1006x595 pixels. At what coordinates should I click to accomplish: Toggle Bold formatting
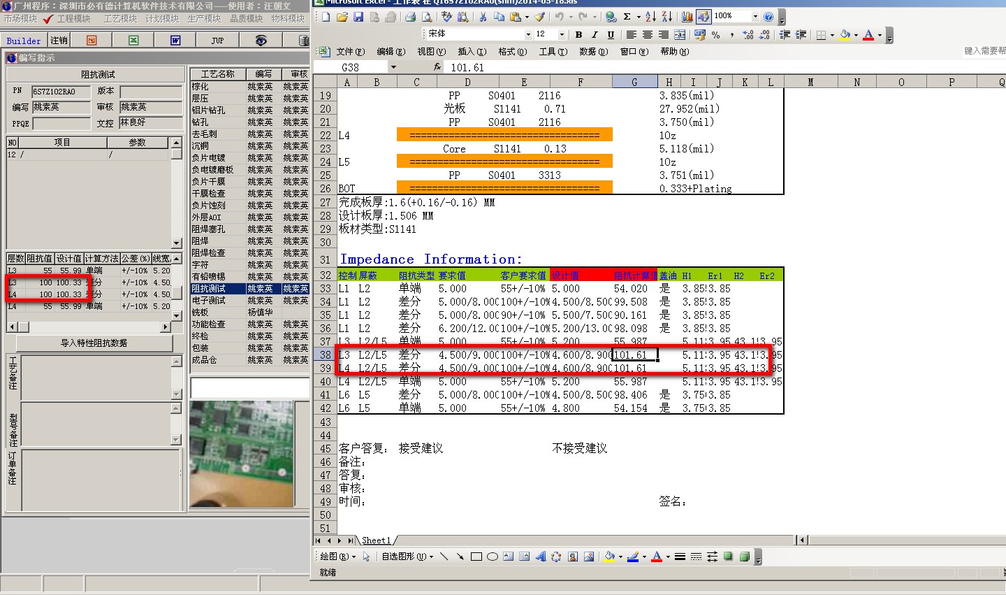tap(578, 35)
